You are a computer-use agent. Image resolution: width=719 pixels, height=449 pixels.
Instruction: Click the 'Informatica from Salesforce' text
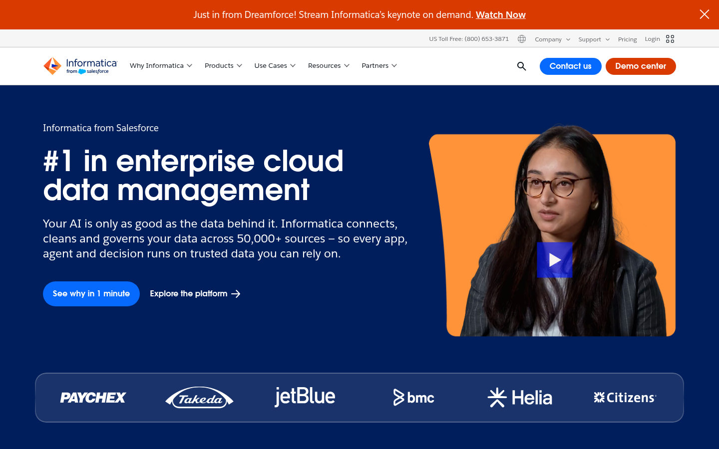101,128
